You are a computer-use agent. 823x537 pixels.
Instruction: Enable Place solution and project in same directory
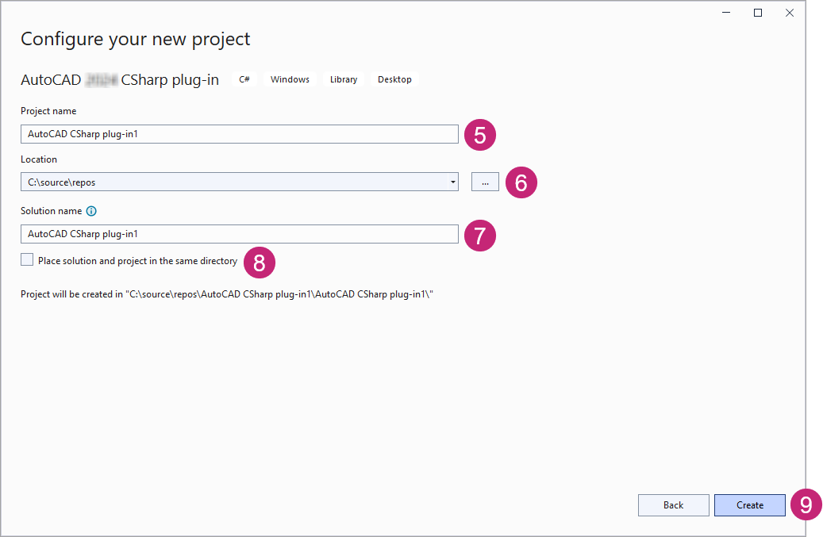pyautogui.click(x=28, y=260)
